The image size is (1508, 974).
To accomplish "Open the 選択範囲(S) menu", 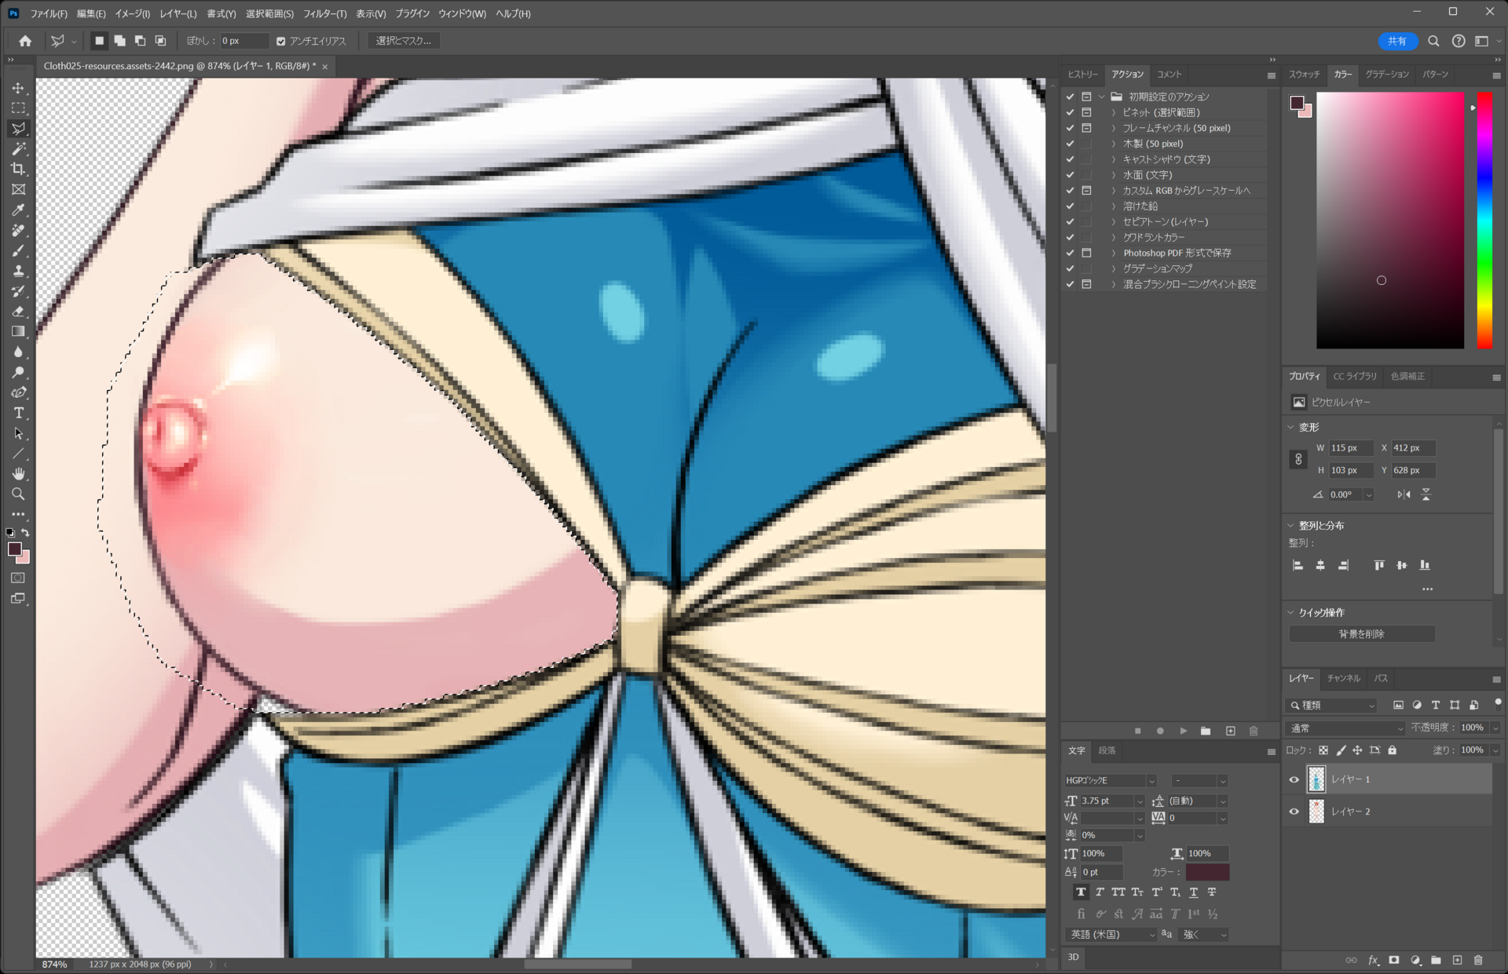I will point(269,13).
